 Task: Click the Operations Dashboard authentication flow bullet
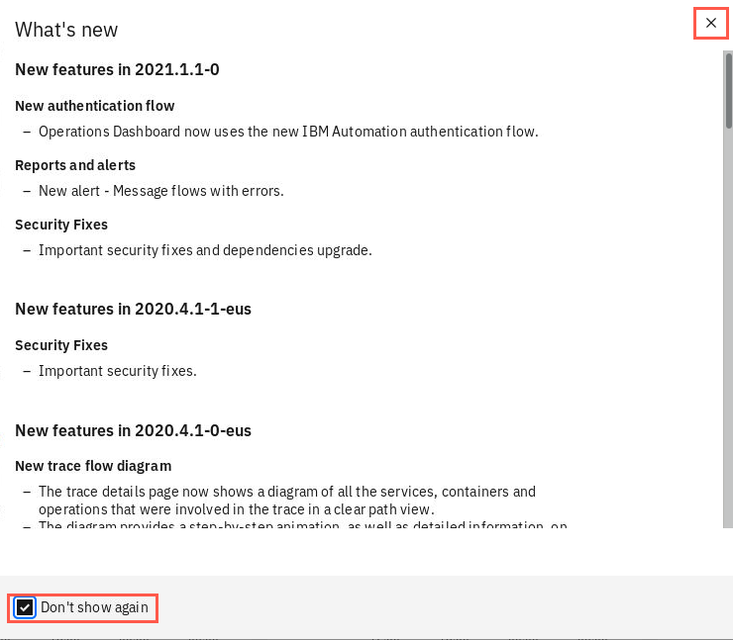coord(288,132)
